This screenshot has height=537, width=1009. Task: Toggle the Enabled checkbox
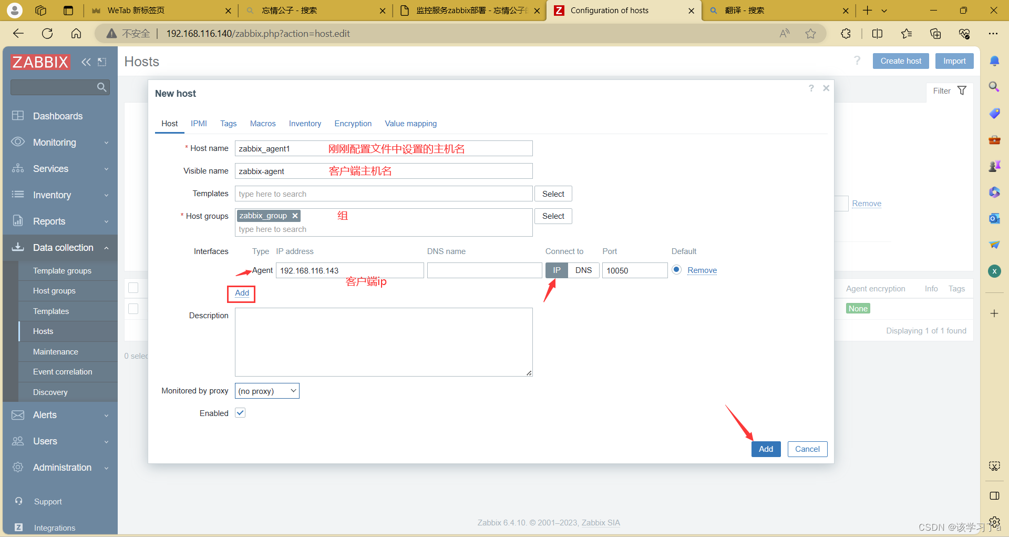coord(240,413)
